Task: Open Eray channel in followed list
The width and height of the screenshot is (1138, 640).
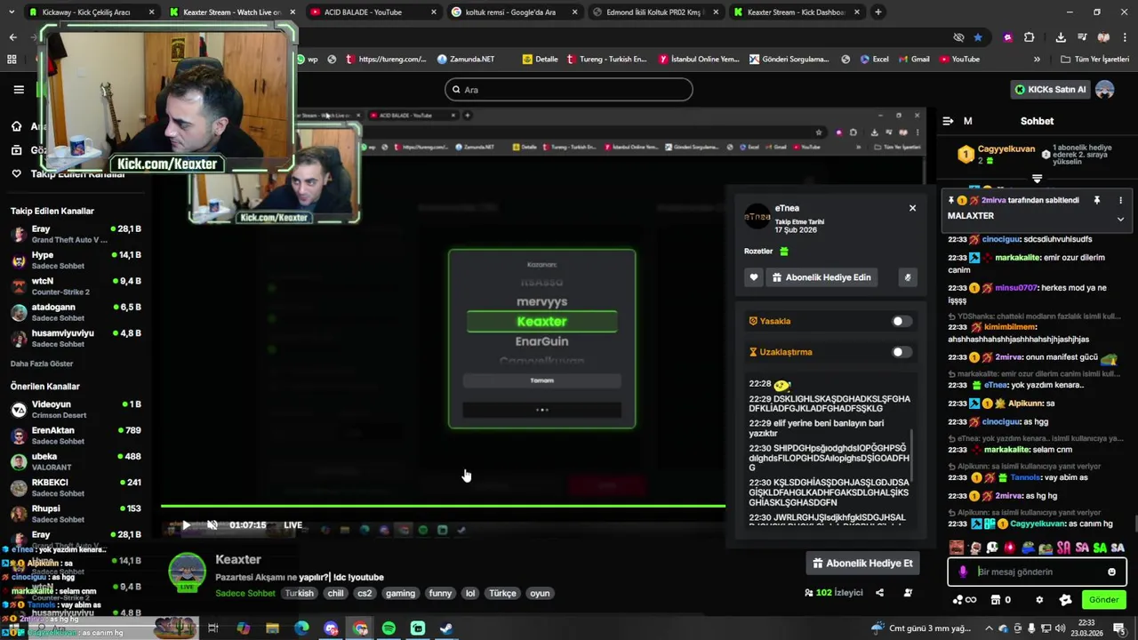Action: pos(76,235)
